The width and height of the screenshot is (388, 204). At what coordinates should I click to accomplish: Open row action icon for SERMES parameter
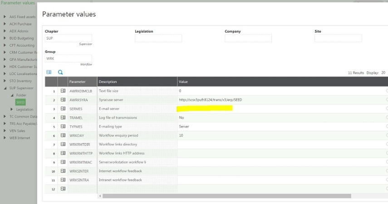tap(63, 109)
